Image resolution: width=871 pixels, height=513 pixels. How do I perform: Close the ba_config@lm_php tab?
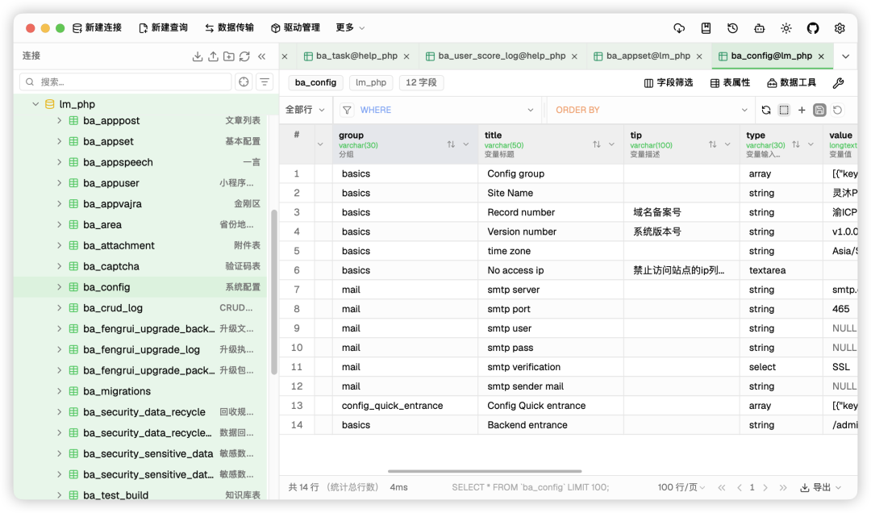click(x=821, y=56)
